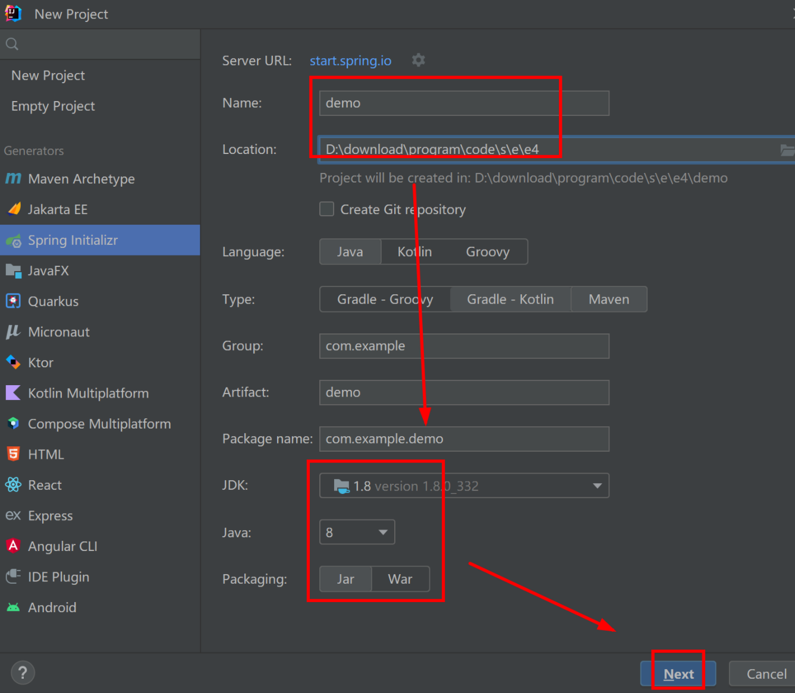Choose Jakarta EE generator entry
Viewport: 795px width, 693px height.
coord(100,209)
